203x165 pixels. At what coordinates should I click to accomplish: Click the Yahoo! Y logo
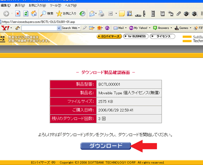pos(5,28)
